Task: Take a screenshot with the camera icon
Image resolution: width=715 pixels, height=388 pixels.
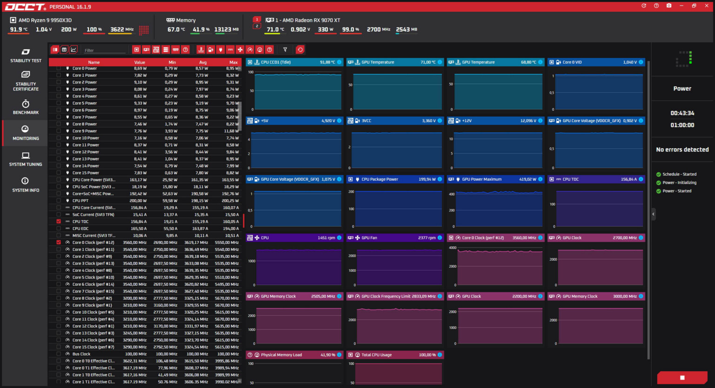Action: click(x=669, y=6)
